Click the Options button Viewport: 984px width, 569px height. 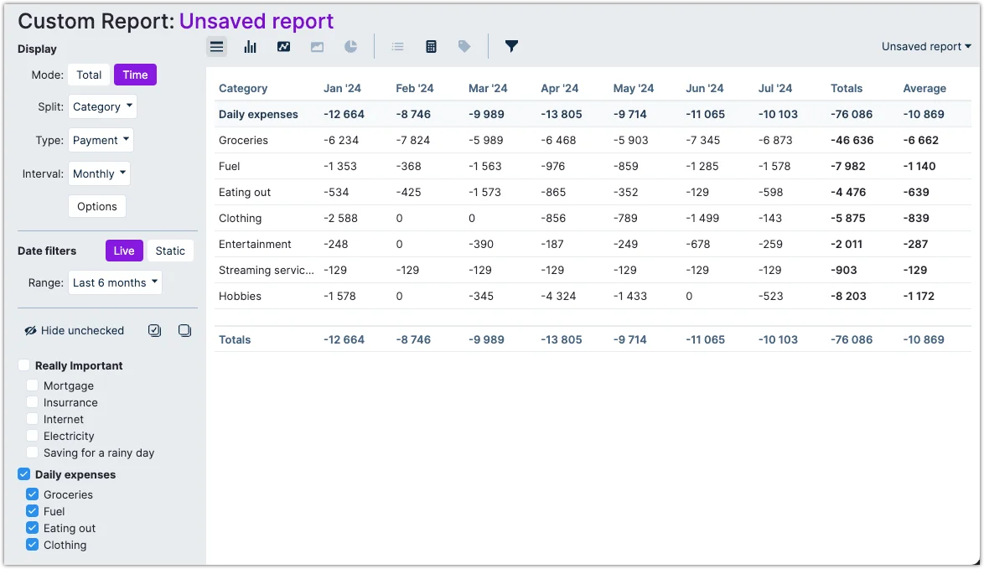(96, 206)
